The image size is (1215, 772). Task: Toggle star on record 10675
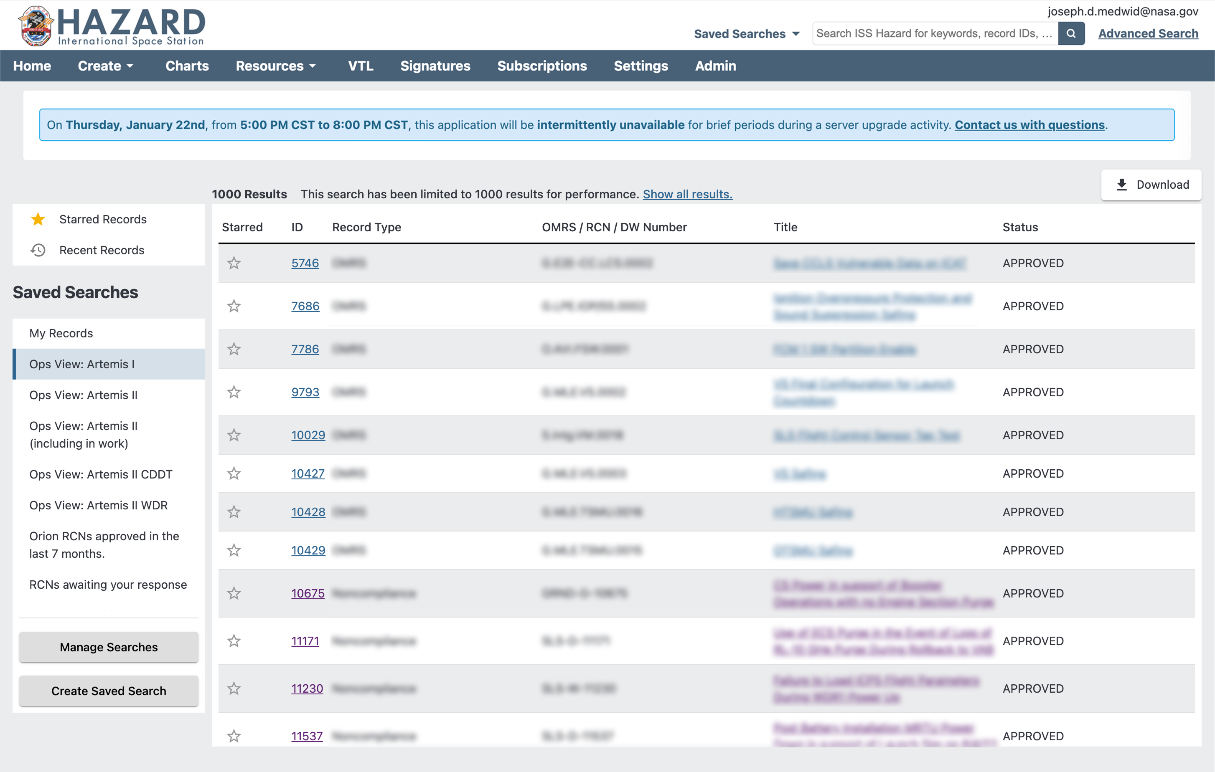(x=234, y=593)
